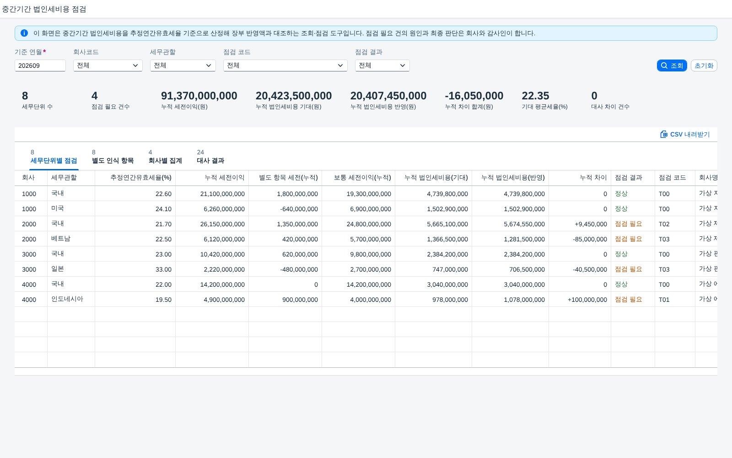Click the magnifier icon in 조회 button
Viewport: 732px width, 458px height.
tap(664, 65)
